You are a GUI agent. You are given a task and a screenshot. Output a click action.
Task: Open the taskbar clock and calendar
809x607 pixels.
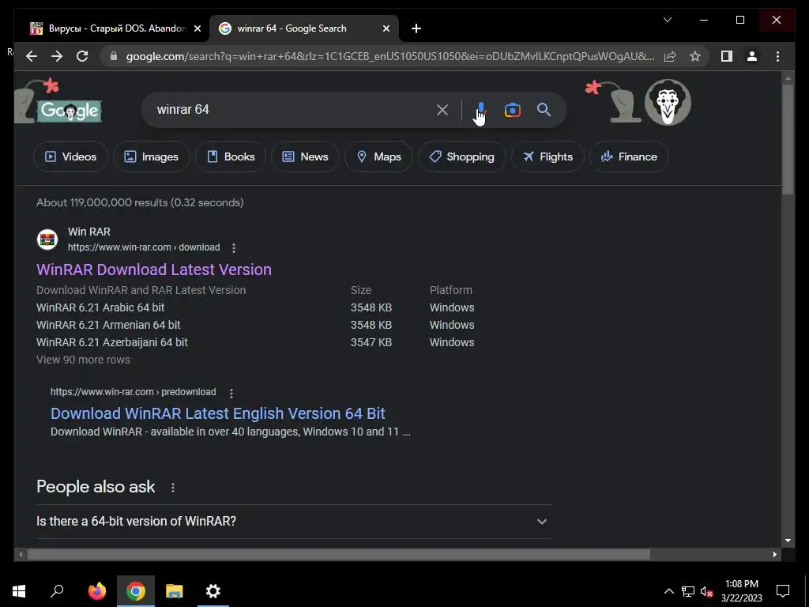coord(741,591)
